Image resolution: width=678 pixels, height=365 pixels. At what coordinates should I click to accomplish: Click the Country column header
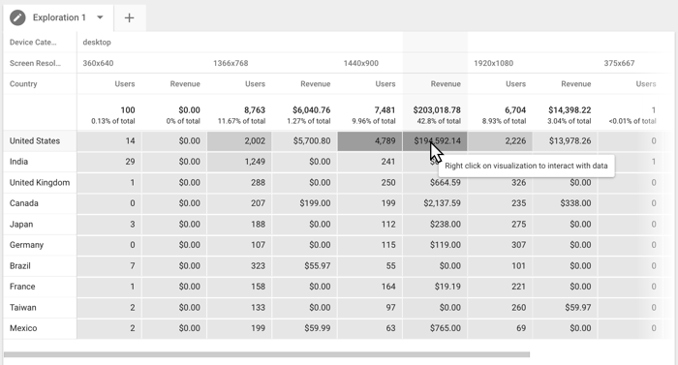click(23, 84)
